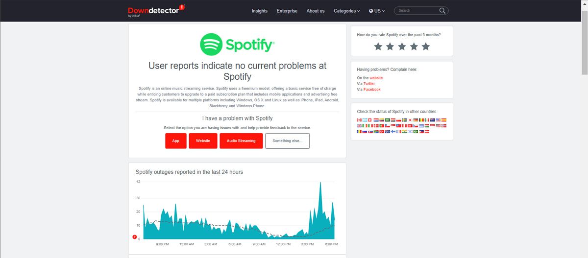Report an Audio Streaming issue

(241, 141)
